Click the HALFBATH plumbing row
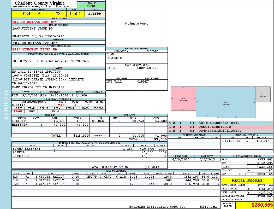This screenshot has width=274, height=209. [51, 125]
